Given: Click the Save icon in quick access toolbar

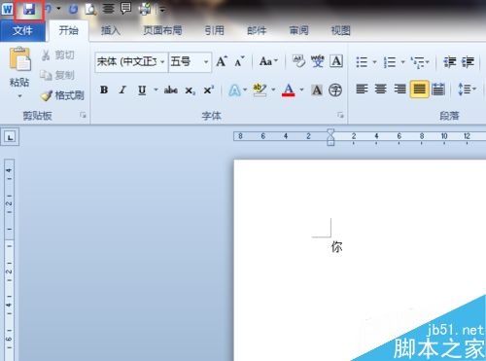Looking at the screenshot, I should (x=29, y=10).
